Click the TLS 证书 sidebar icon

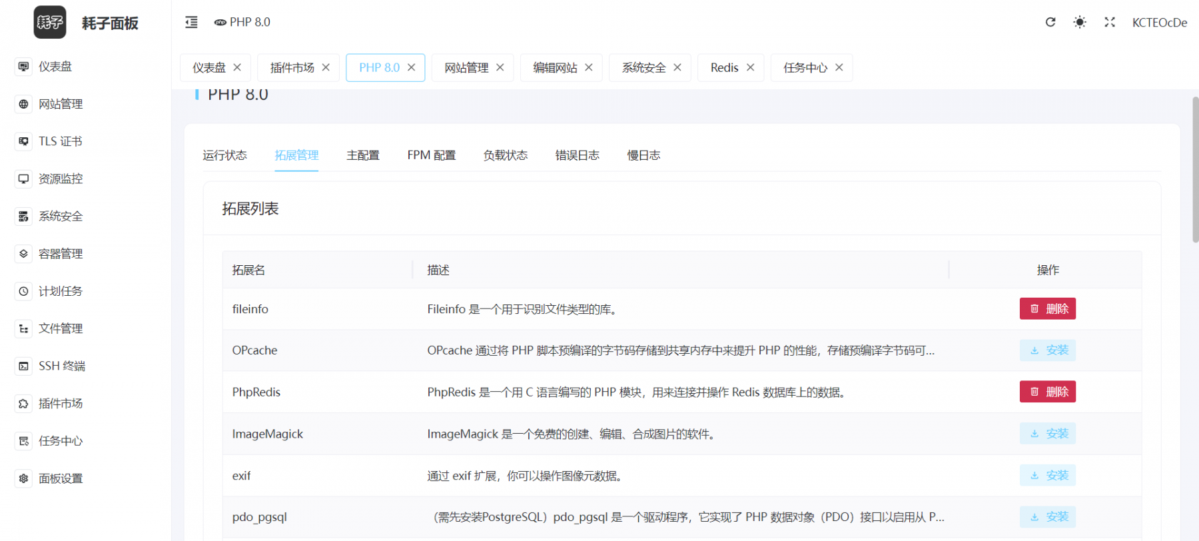click(24, 141)
